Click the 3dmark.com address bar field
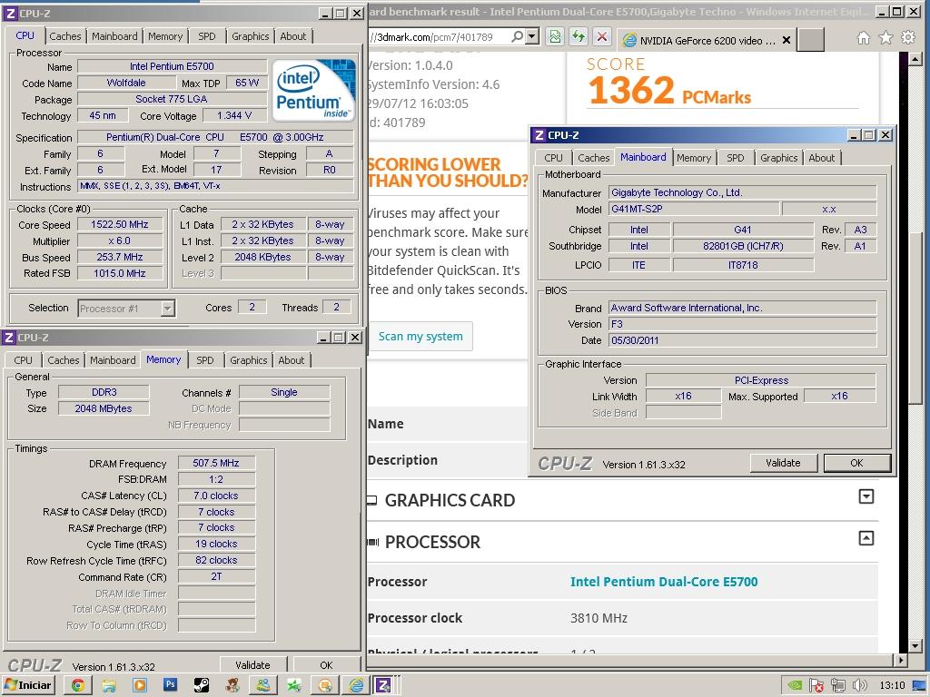 (x=439, y=36)
